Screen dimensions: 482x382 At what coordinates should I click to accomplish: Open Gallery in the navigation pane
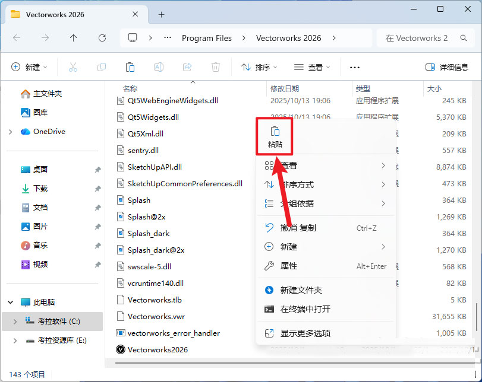pyautogui.click(x=34, y=112)
